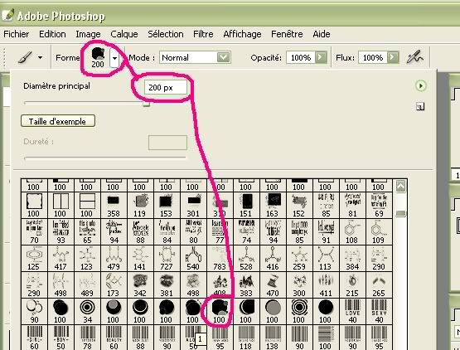460x350 pixels.
Task: Open the Affichage menu
Action: click(242, 34)
